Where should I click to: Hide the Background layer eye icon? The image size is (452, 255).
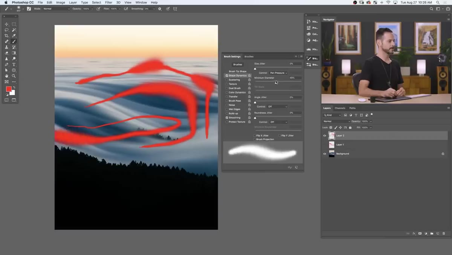click(325, 154)
